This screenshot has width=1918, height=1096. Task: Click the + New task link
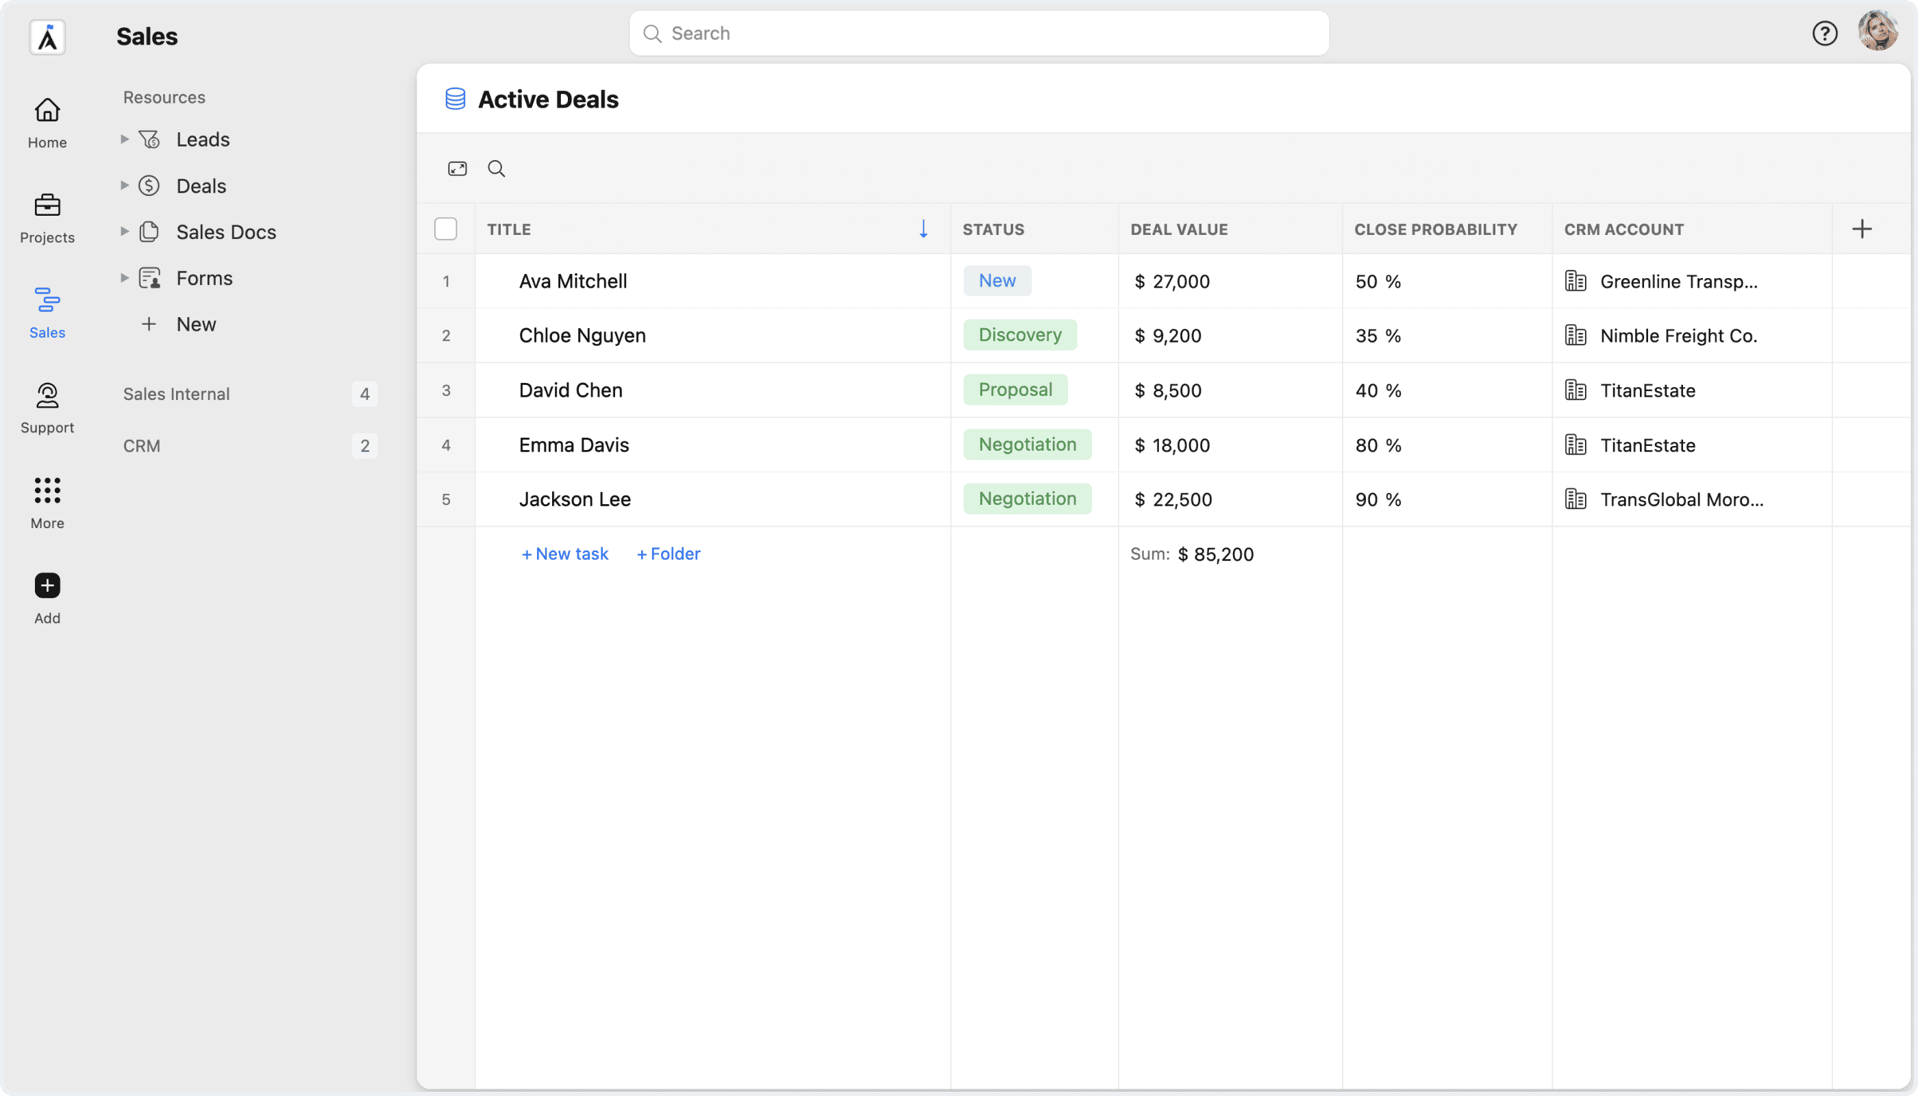pyautogui.click(x=564, y=554)
